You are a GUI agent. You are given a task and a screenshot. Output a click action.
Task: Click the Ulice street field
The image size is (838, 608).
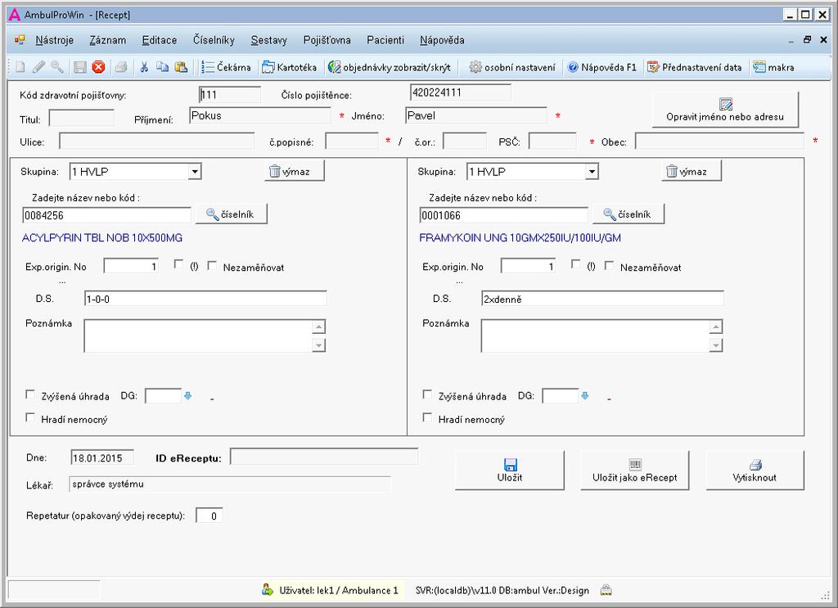156,142
